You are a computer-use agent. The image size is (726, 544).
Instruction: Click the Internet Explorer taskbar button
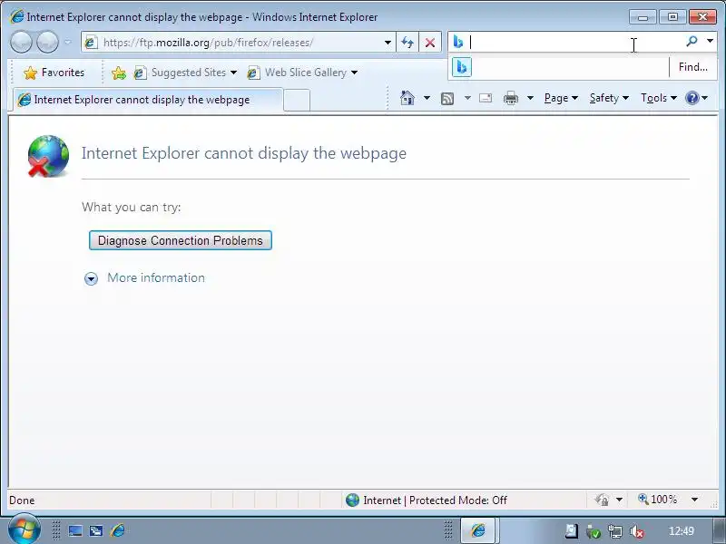point(478,530)
